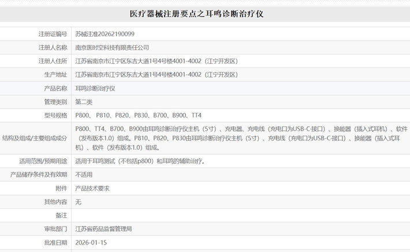Click the label 适用范围/预期用途
410x252 pixels.
[43, 161]
